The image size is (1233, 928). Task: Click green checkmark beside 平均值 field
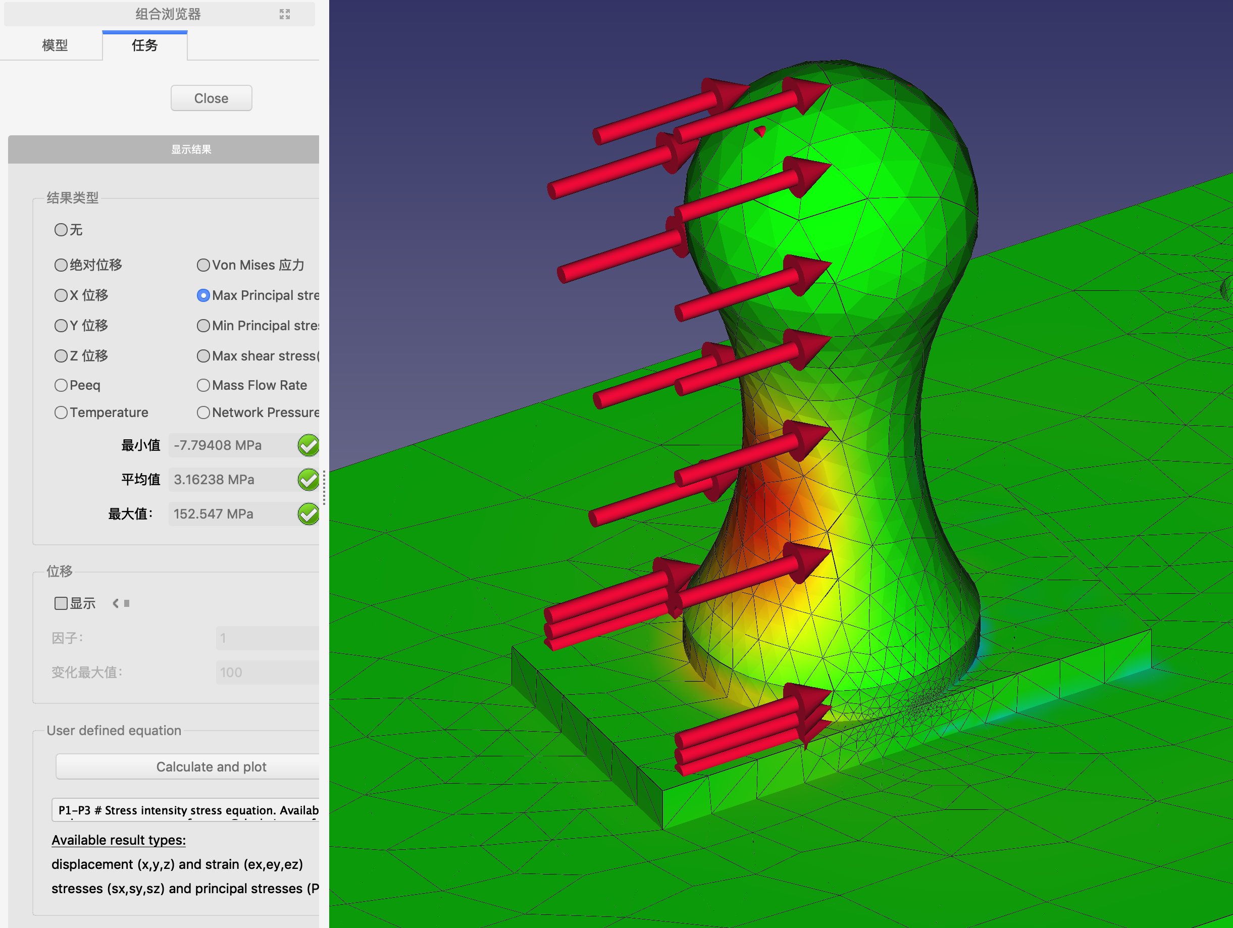coord(308,479)
